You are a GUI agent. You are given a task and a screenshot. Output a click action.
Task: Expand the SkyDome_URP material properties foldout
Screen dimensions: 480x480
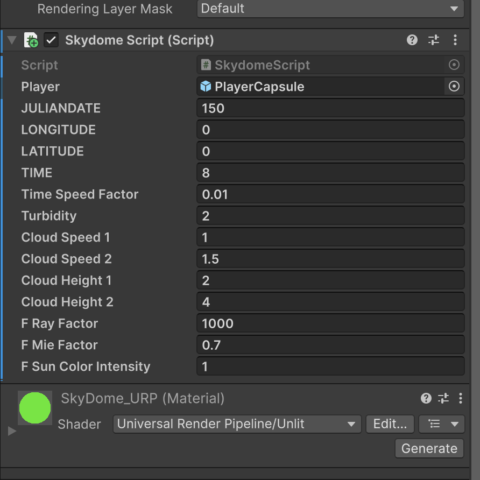11,429
